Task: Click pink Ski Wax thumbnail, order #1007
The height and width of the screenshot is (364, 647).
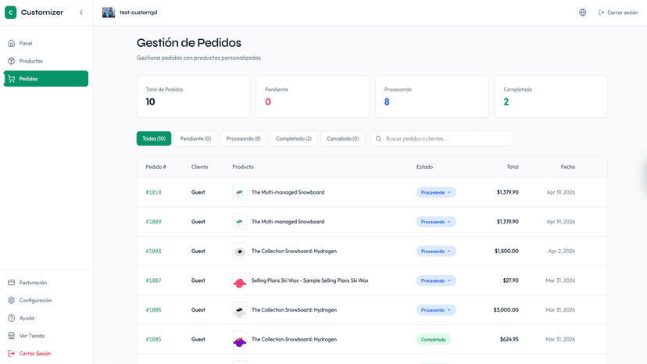Action: [240, 280]
